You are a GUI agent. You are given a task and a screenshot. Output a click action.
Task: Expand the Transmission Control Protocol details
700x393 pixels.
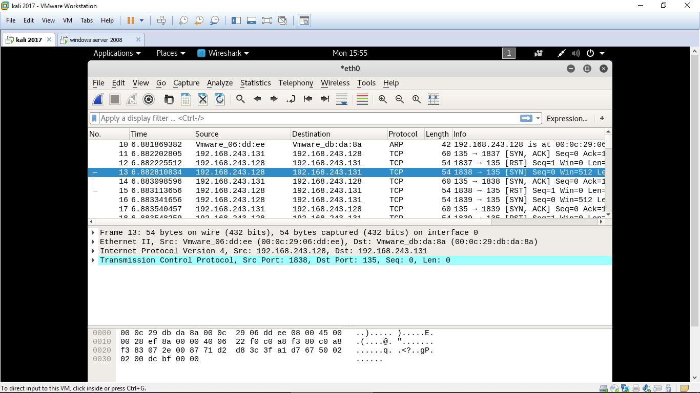pyautogui.click(x=93, y=260)
